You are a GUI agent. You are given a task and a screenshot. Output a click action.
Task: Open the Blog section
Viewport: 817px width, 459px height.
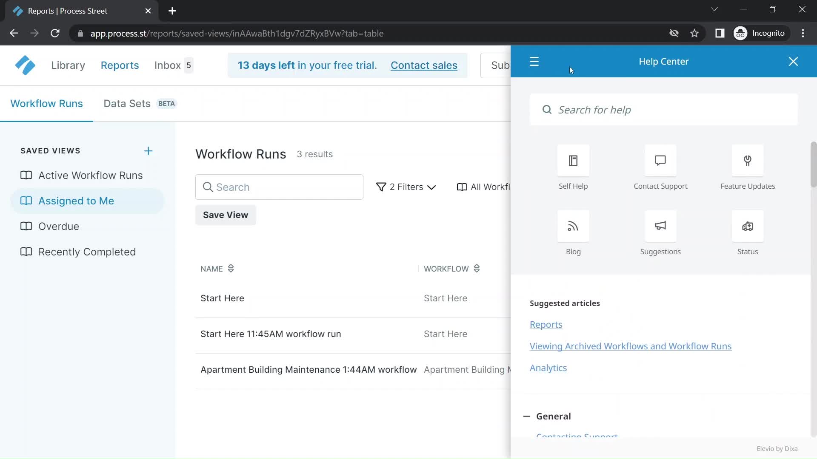click(x=573, y=232)
